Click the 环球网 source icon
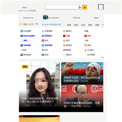Viewport: 122px width, 122px height. (x=23, y=106)
